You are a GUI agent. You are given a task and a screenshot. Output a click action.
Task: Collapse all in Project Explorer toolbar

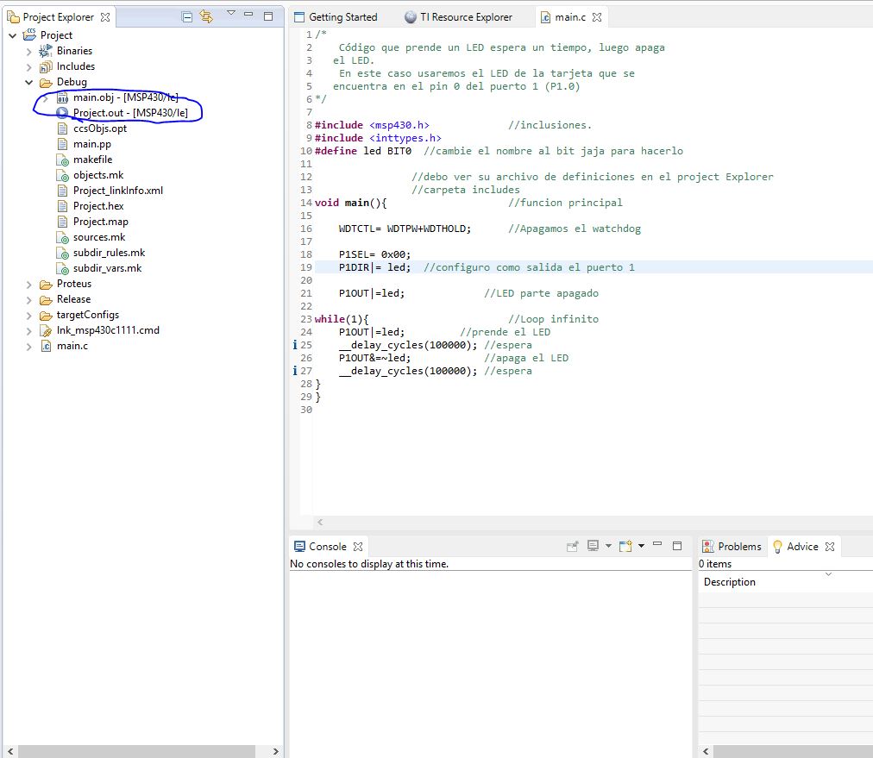[x=187, y=17]
